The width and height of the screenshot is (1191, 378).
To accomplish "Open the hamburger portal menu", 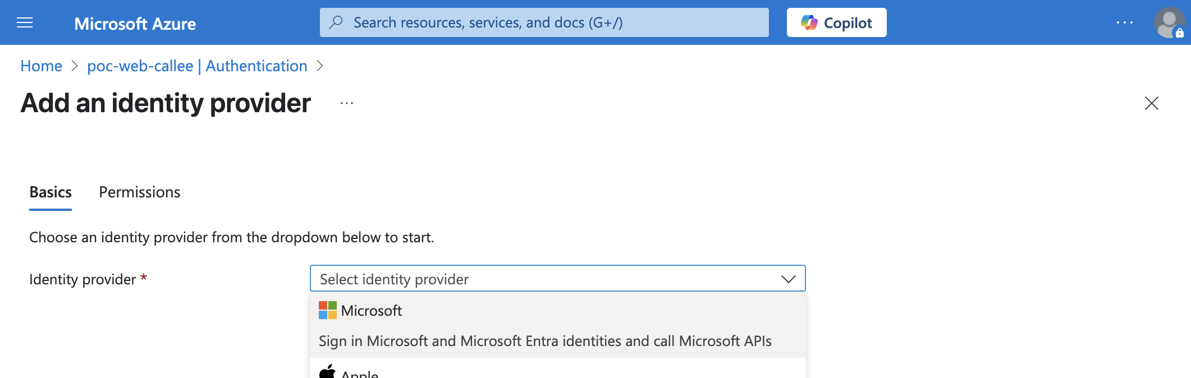I will (25, 22).
